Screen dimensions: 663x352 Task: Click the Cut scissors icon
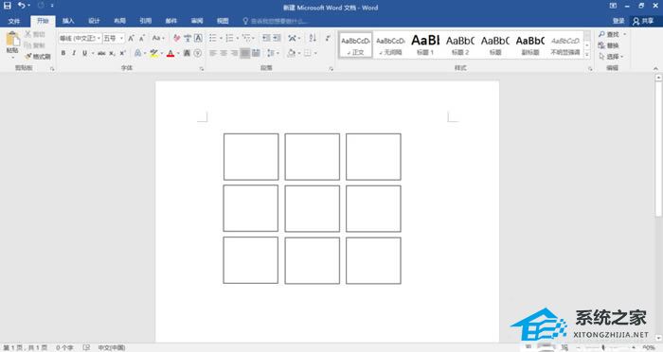tap(27, 34)
